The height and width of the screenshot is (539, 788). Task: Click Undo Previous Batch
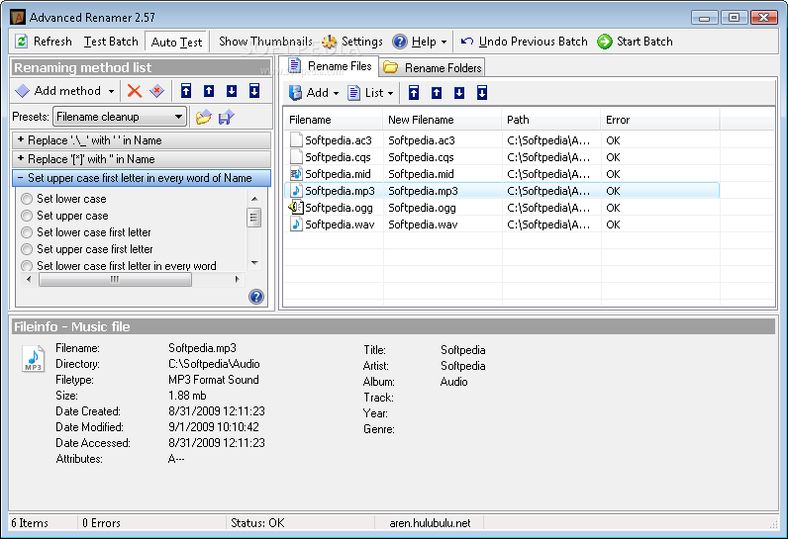pyautogui.click(x=524, y=42)
